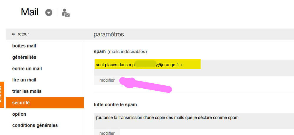The width and height of the screenshot is (294, 135).
Task: Select the sécurité sidebar item
Action: [x=21, y=103]
